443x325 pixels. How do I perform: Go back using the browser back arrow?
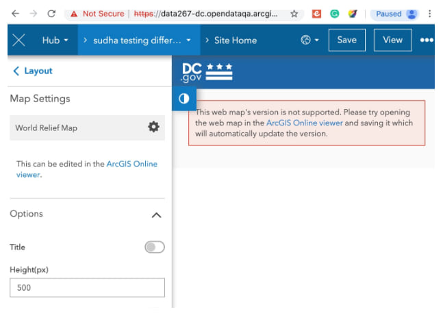click(x=15, y=14)
